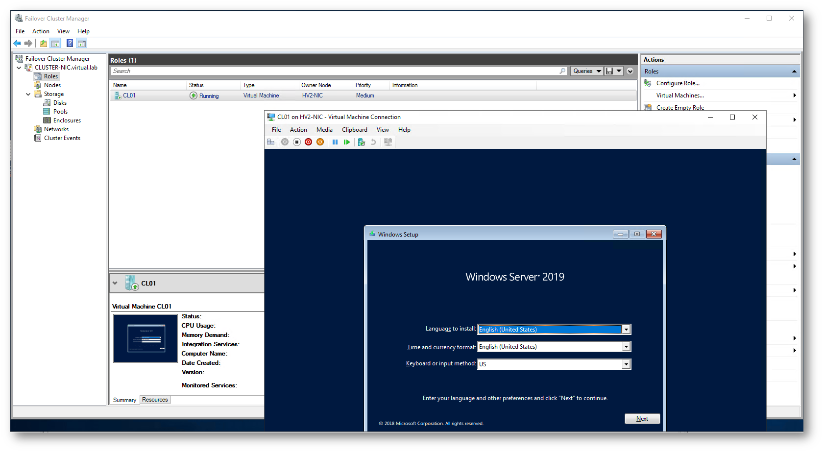Click the orange Save VM state icon
The height and width of the screenshot is (453, 824).
tap(320, 142)
